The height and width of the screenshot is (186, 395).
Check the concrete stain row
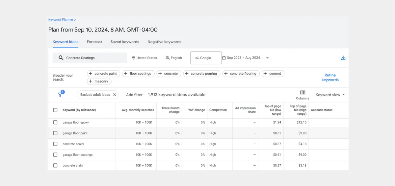(55, 165)
